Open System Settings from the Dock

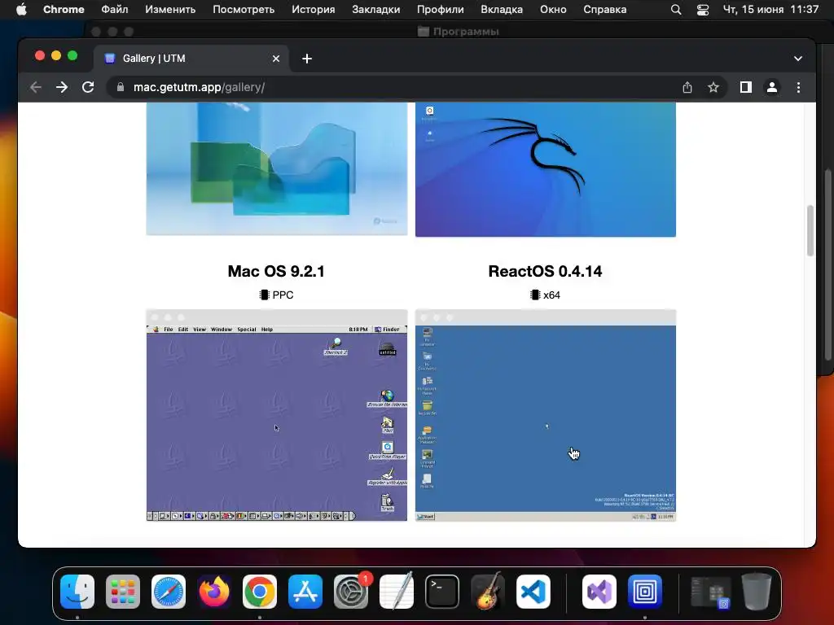pyautogui.click(x=351, y=592)
